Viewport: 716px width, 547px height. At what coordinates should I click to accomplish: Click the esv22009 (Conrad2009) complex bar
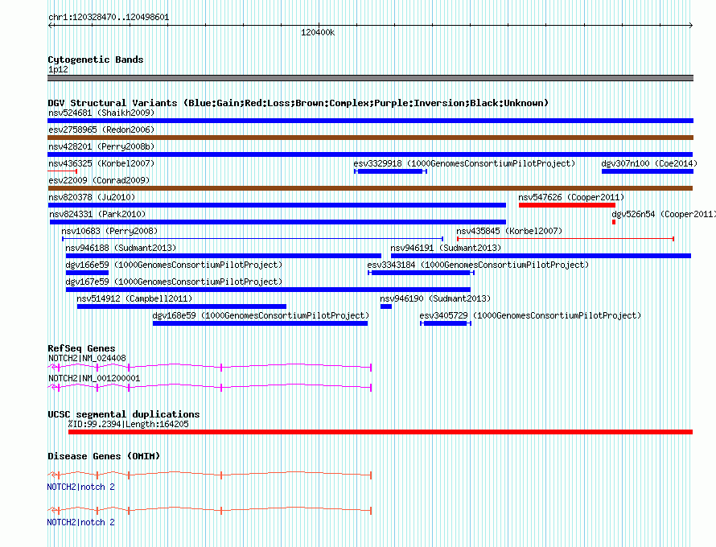(370, 188)
